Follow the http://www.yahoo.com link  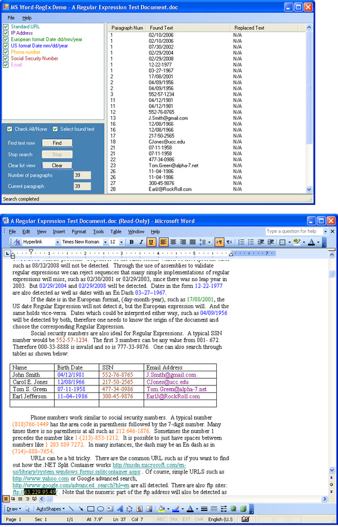click(x=41, y=478)
